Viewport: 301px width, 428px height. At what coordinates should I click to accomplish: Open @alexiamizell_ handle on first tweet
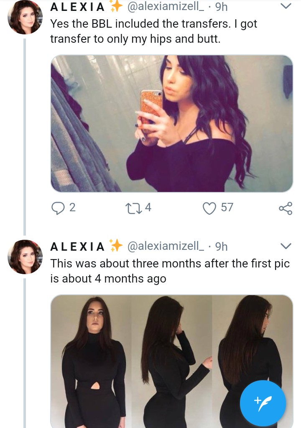[165, 7]
